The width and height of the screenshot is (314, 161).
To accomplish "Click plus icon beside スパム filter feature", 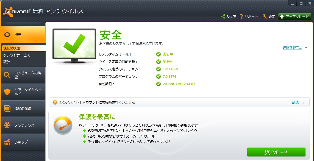I will (x=84, y=141).
